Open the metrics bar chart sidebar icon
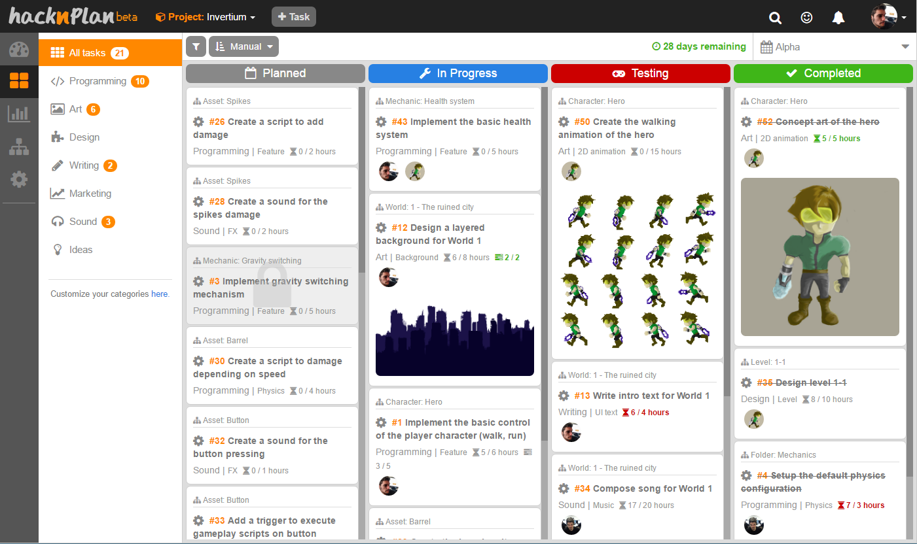 coord(19,114)
